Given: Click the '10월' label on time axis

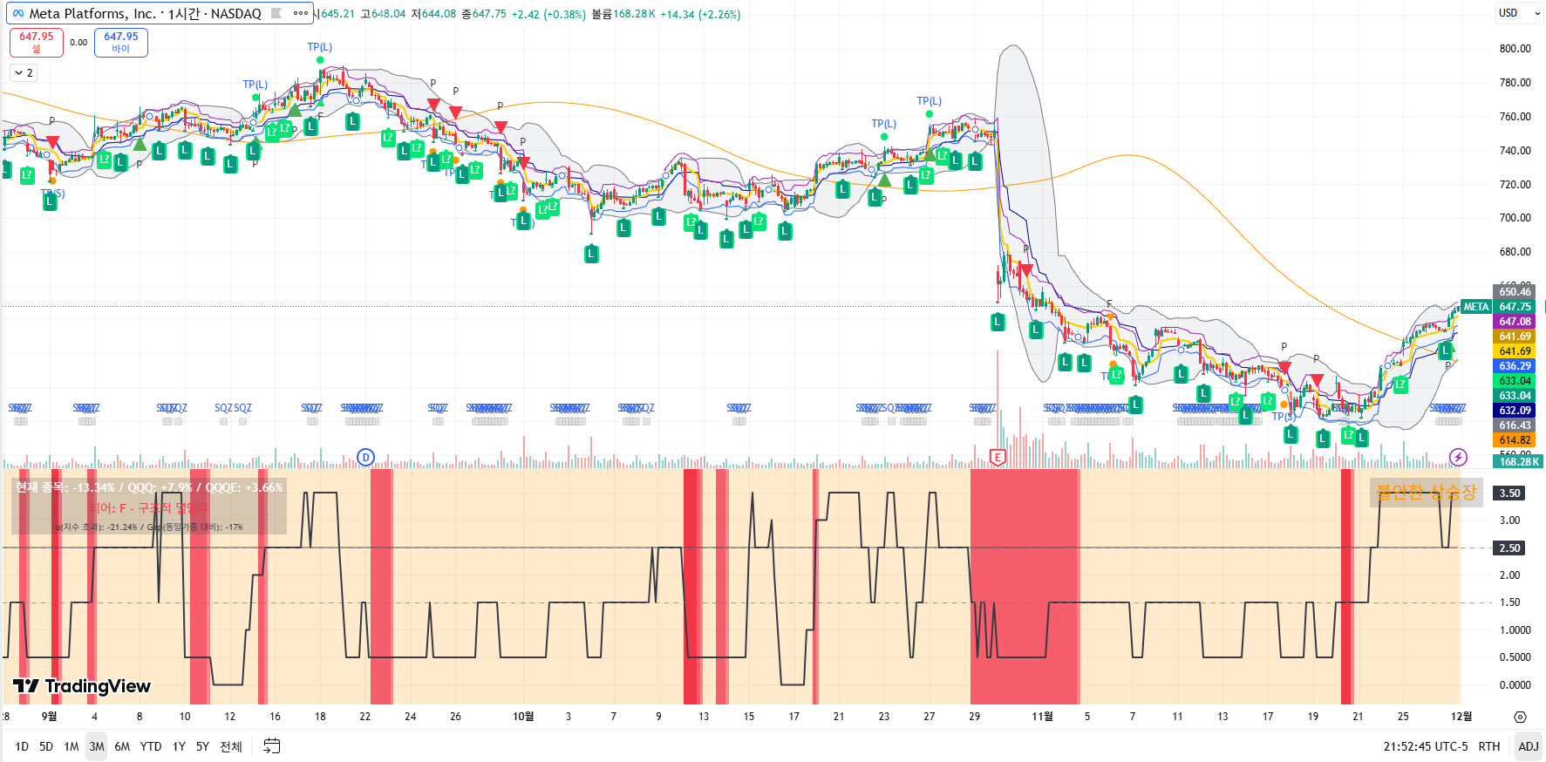Looking at the screenshot, I should 523,717.
